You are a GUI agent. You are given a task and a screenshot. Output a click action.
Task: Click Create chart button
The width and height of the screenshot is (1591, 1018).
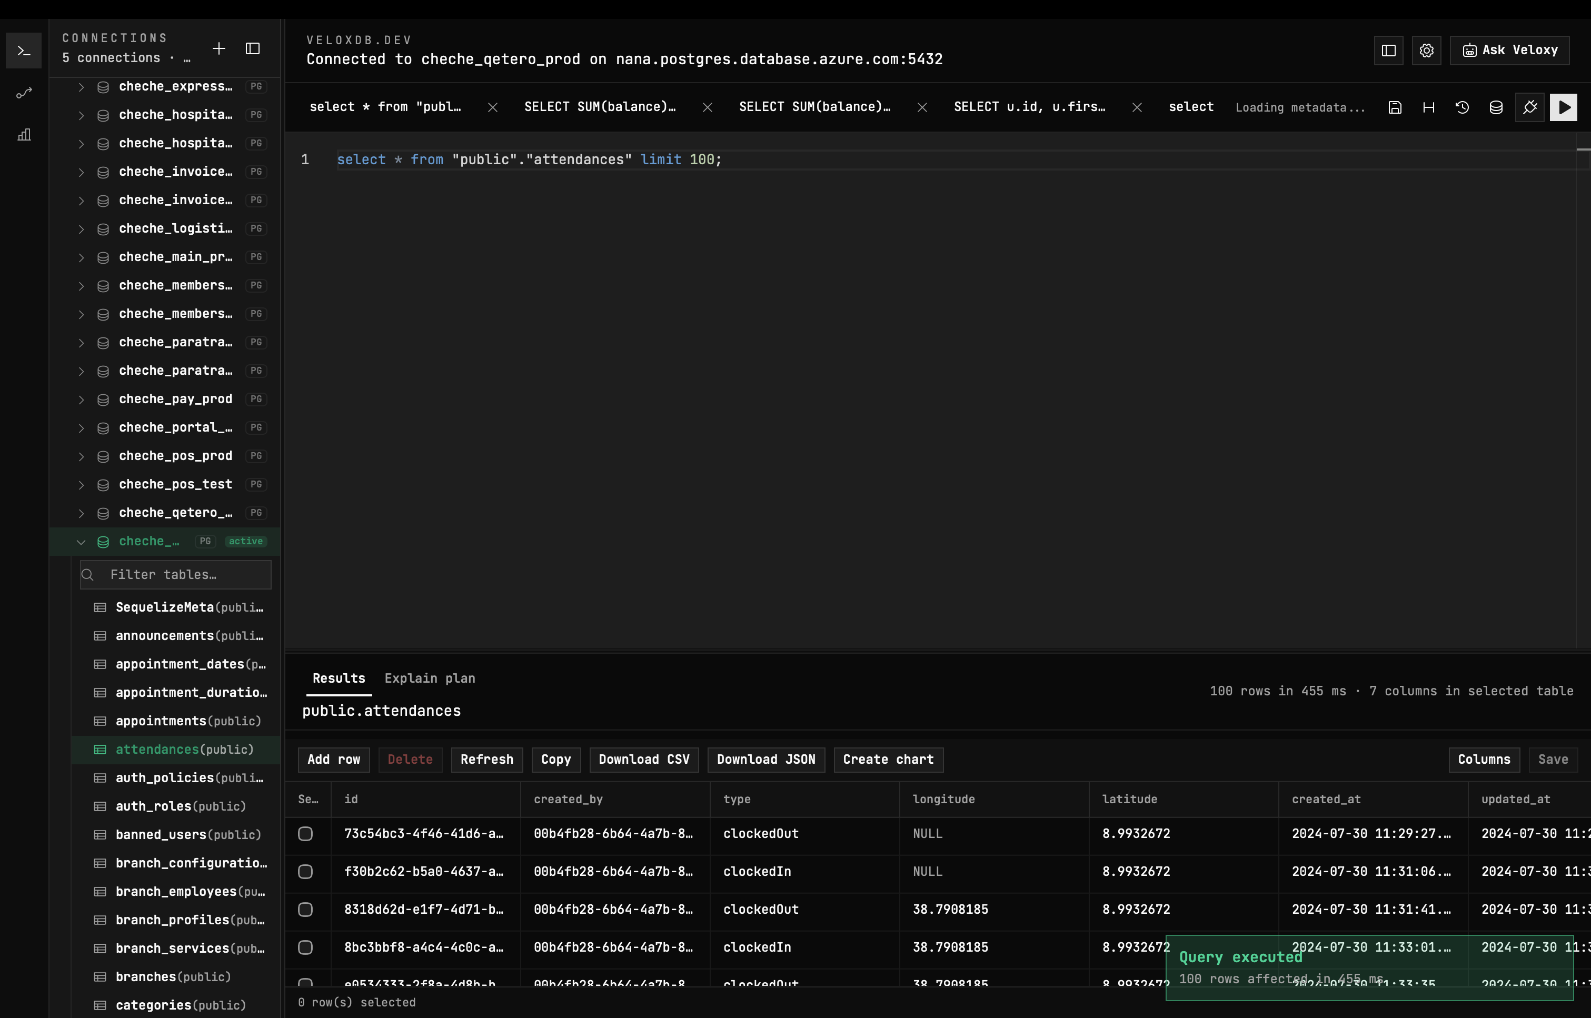point(888,760)
